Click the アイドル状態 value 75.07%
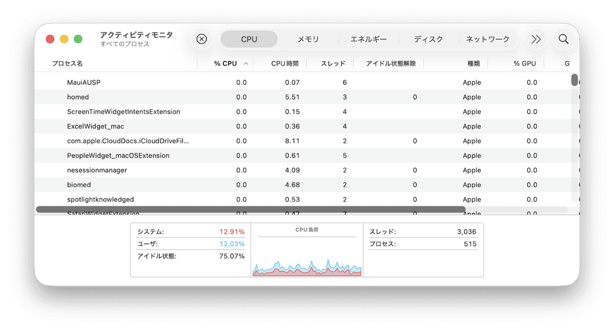Viewport: 614px width, 331px height. [232, 256]
